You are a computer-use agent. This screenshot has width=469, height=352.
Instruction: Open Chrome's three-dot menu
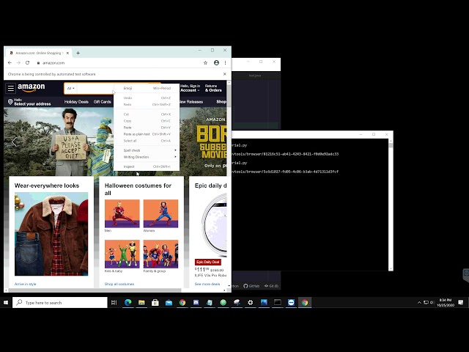pyautogui.click(x=225, y=63)
